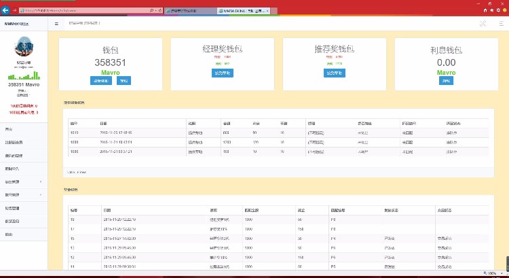Image resolution: width=509 pixels, height=278 pixels.
Task: Click the 358351 balance in 钱包 card
Action: pos(111,63)
